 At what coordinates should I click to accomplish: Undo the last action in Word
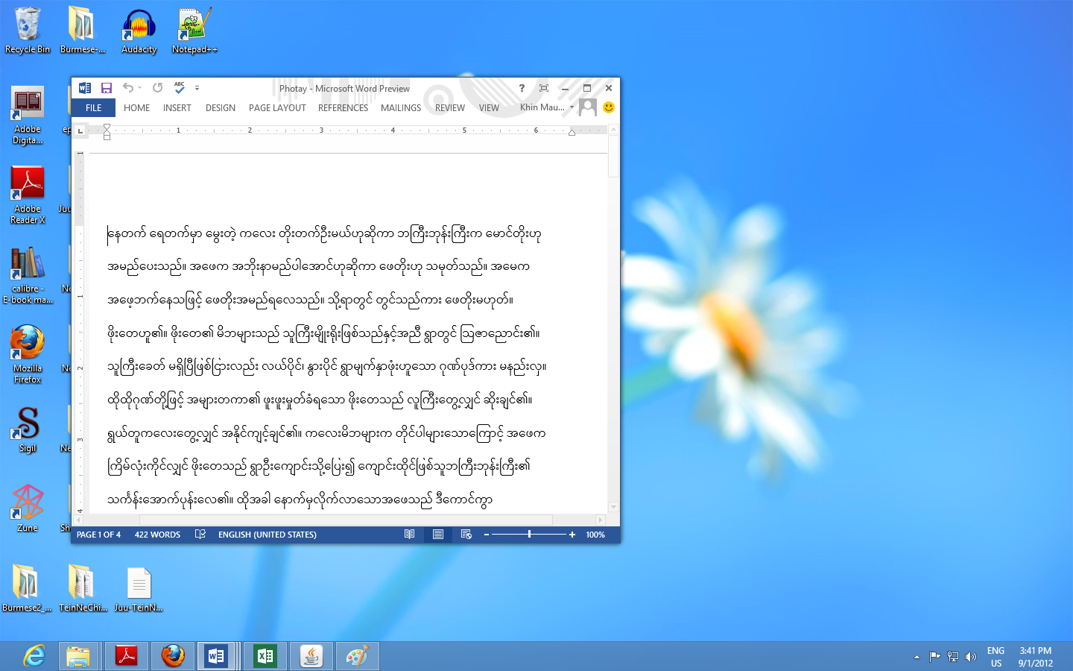(x=128, y=88)
